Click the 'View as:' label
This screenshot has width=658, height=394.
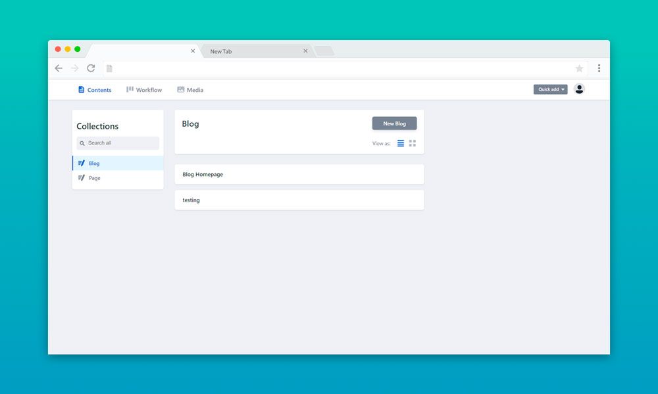click(382, 144)
